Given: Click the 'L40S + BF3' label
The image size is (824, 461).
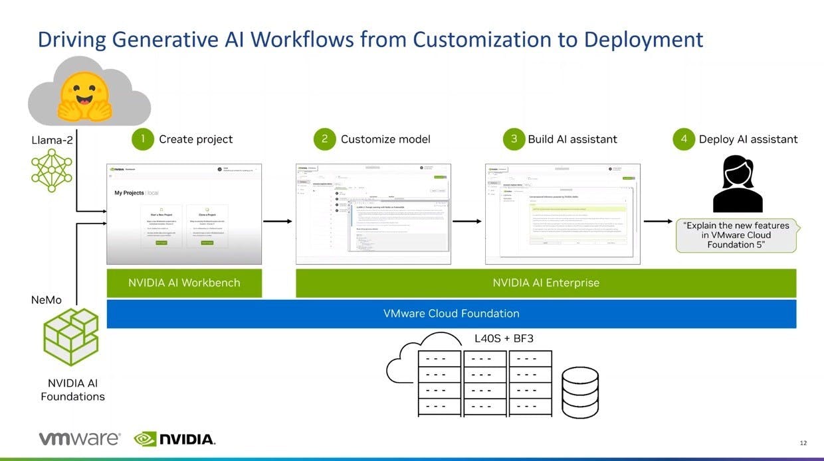Looking at the screenshot, I should [504, 339].
